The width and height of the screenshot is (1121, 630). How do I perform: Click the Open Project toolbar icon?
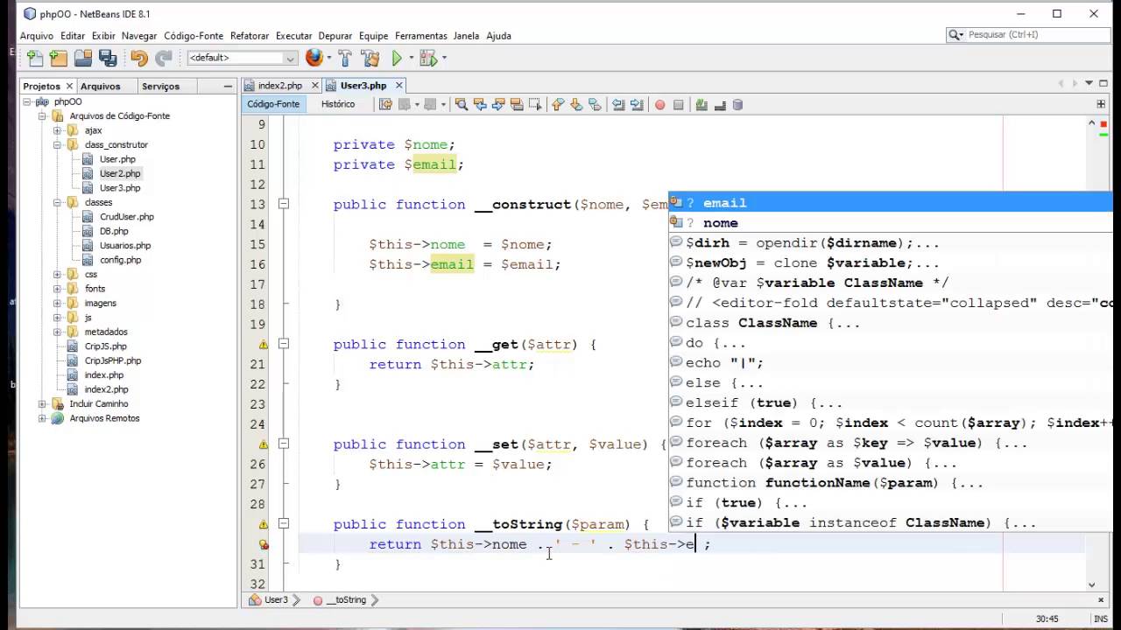point(83,58)
